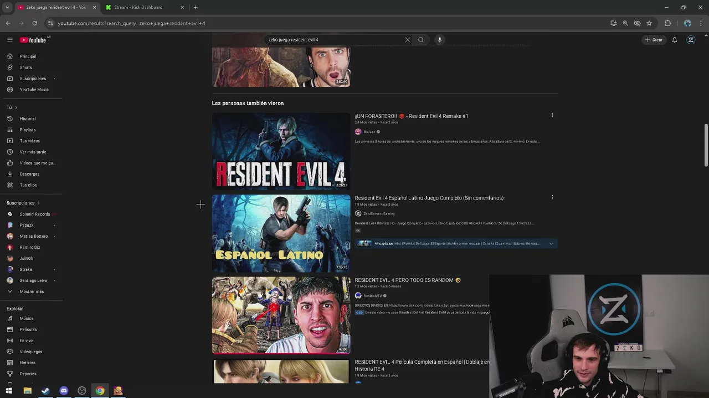
Task: Open more options for Español Latino video
Action: click(552, 197)
